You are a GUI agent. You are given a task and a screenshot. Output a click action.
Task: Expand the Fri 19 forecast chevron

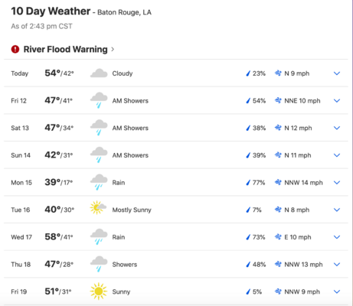click(x=337, y=291)
